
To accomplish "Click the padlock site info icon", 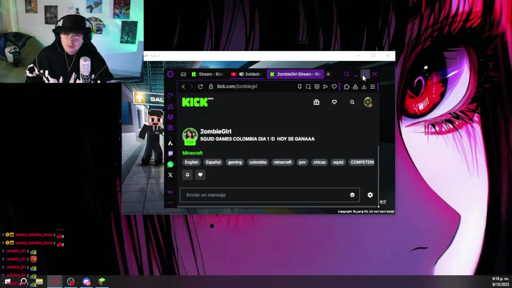I will pos(211,86).
